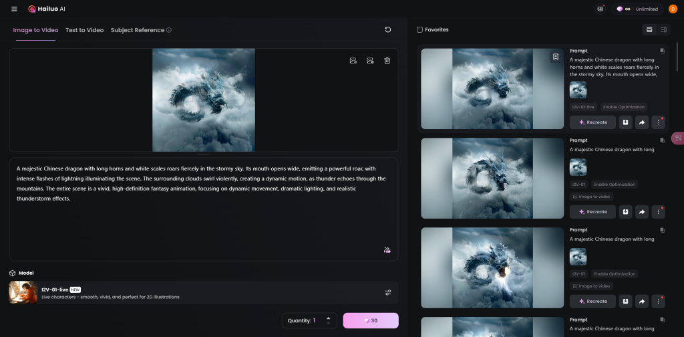Image resolution: width=684 pixels, height=337 pixels.
Task: Switch to the Image to Video tab
Action: (x=35, y=30)
